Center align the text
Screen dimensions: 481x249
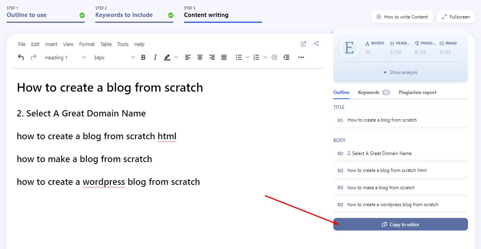click(200, 57)
